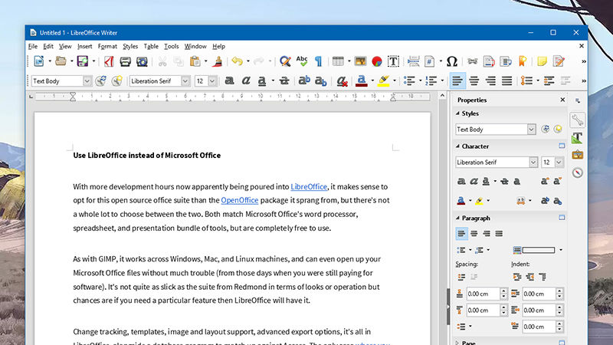Open the Styles menu
Image resolution: width=613 pixels, height=345 pixels.
(130, 46)
